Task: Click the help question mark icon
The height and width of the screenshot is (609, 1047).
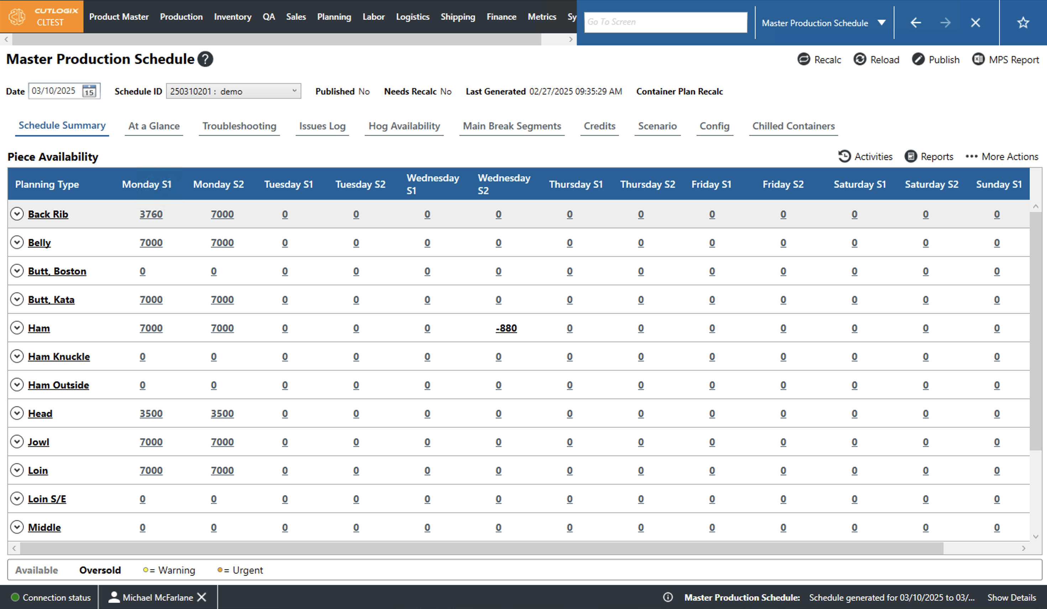Action: pyautogui.click(x=205, y=59)
